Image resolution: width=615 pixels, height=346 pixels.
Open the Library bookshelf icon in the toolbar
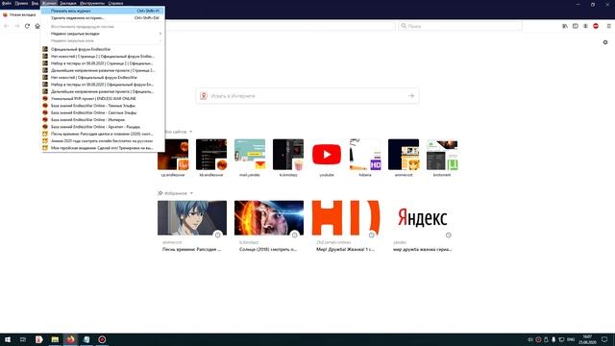(x=565, y=26)
